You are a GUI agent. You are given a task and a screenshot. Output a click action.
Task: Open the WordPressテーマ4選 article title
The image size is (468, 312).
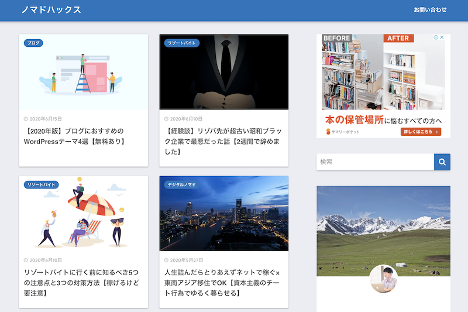pyautogui.click(x=74, y=136)
